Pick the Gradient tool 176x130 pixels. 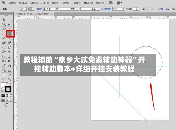[x=10, y=61]
